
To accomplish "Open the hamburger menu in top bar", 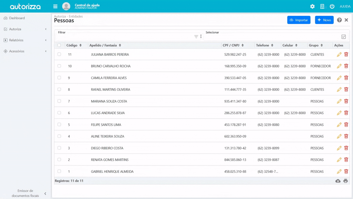I will (55, 6).
